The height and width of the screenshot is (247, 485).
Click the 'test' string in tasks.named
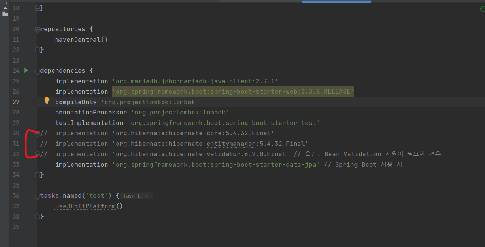[x=97, y=196]
